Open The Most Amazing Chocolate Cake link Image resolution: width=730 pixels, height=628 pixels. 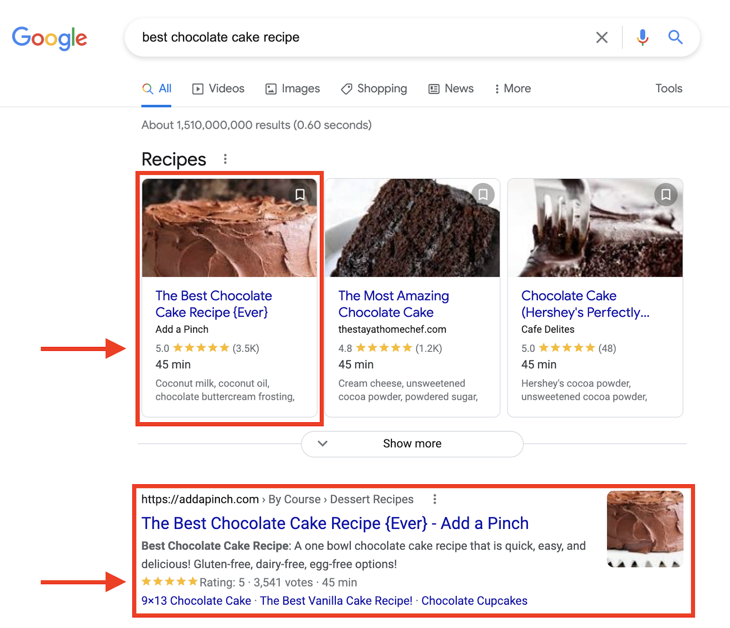394,304
